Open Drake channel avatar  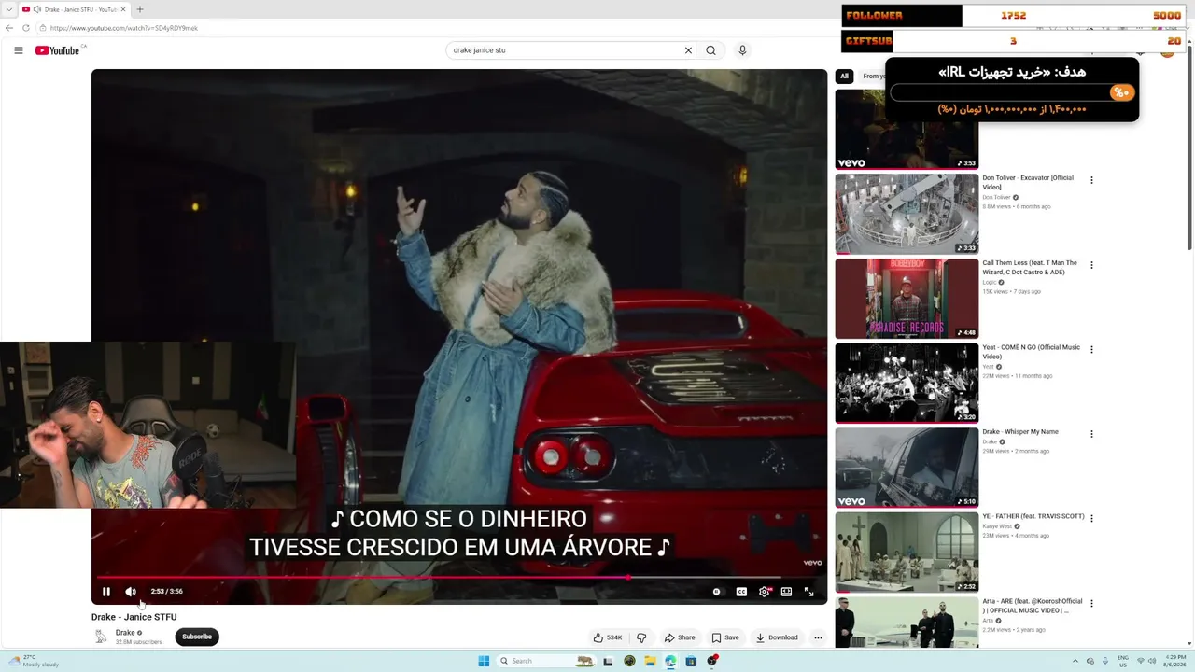pos(101,637)
